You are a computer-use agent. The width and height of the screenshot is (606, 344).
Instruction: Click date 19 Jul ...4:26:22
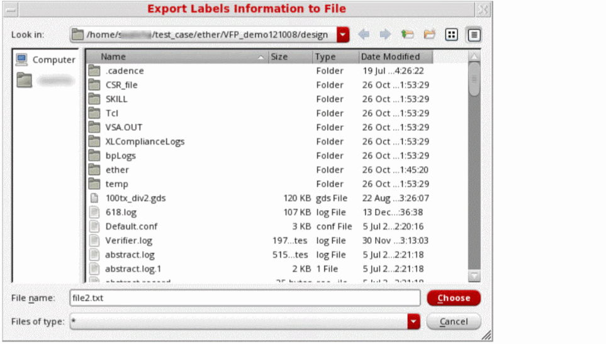[x=393, y=71]
